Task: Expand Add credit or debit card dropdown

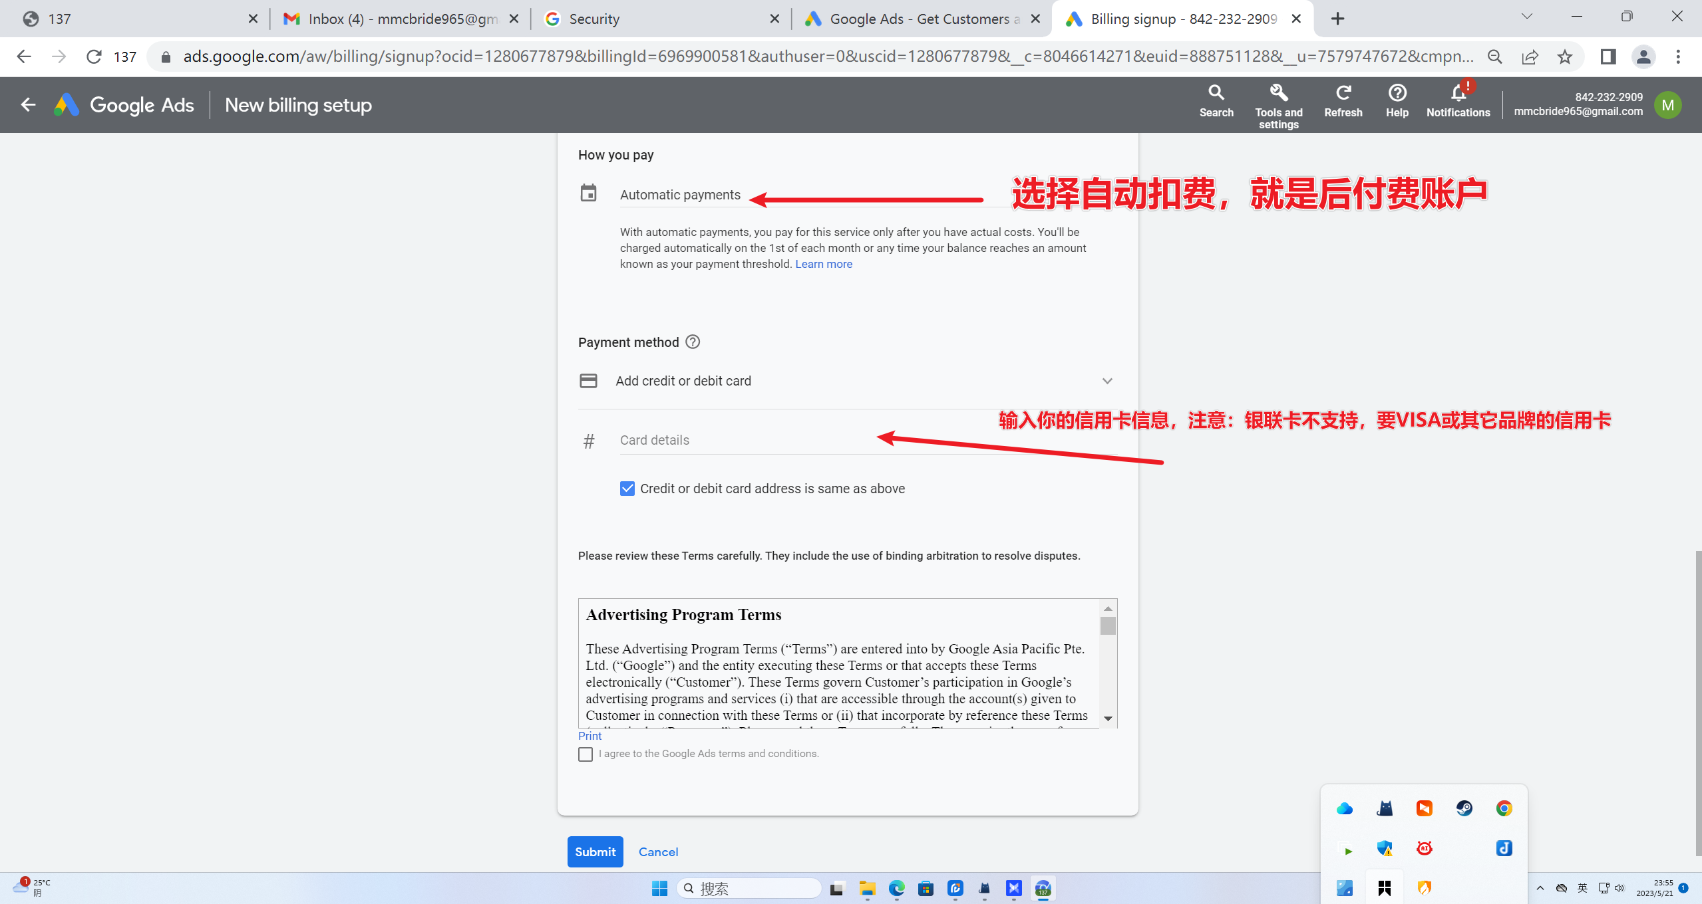Action: 1106,381
